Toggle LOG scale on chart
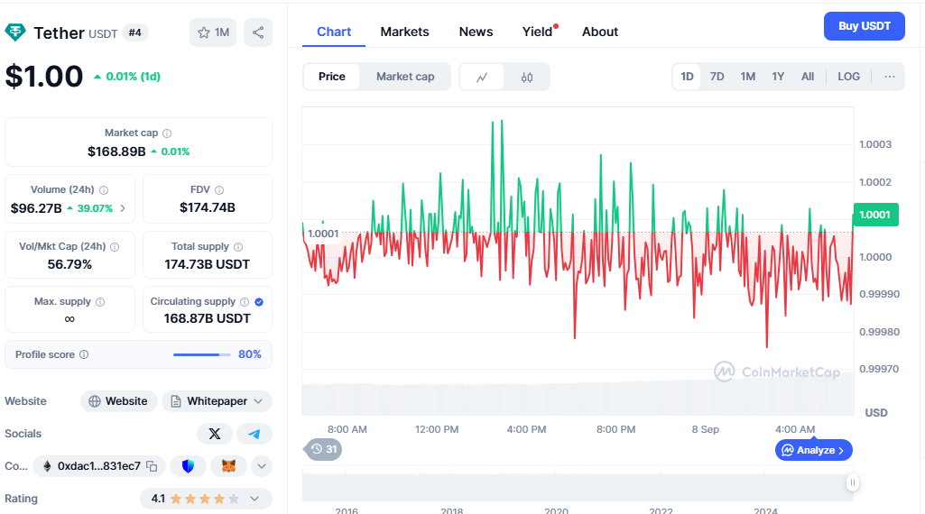Screen dimensions: 925x514 [x=849, y=77]
